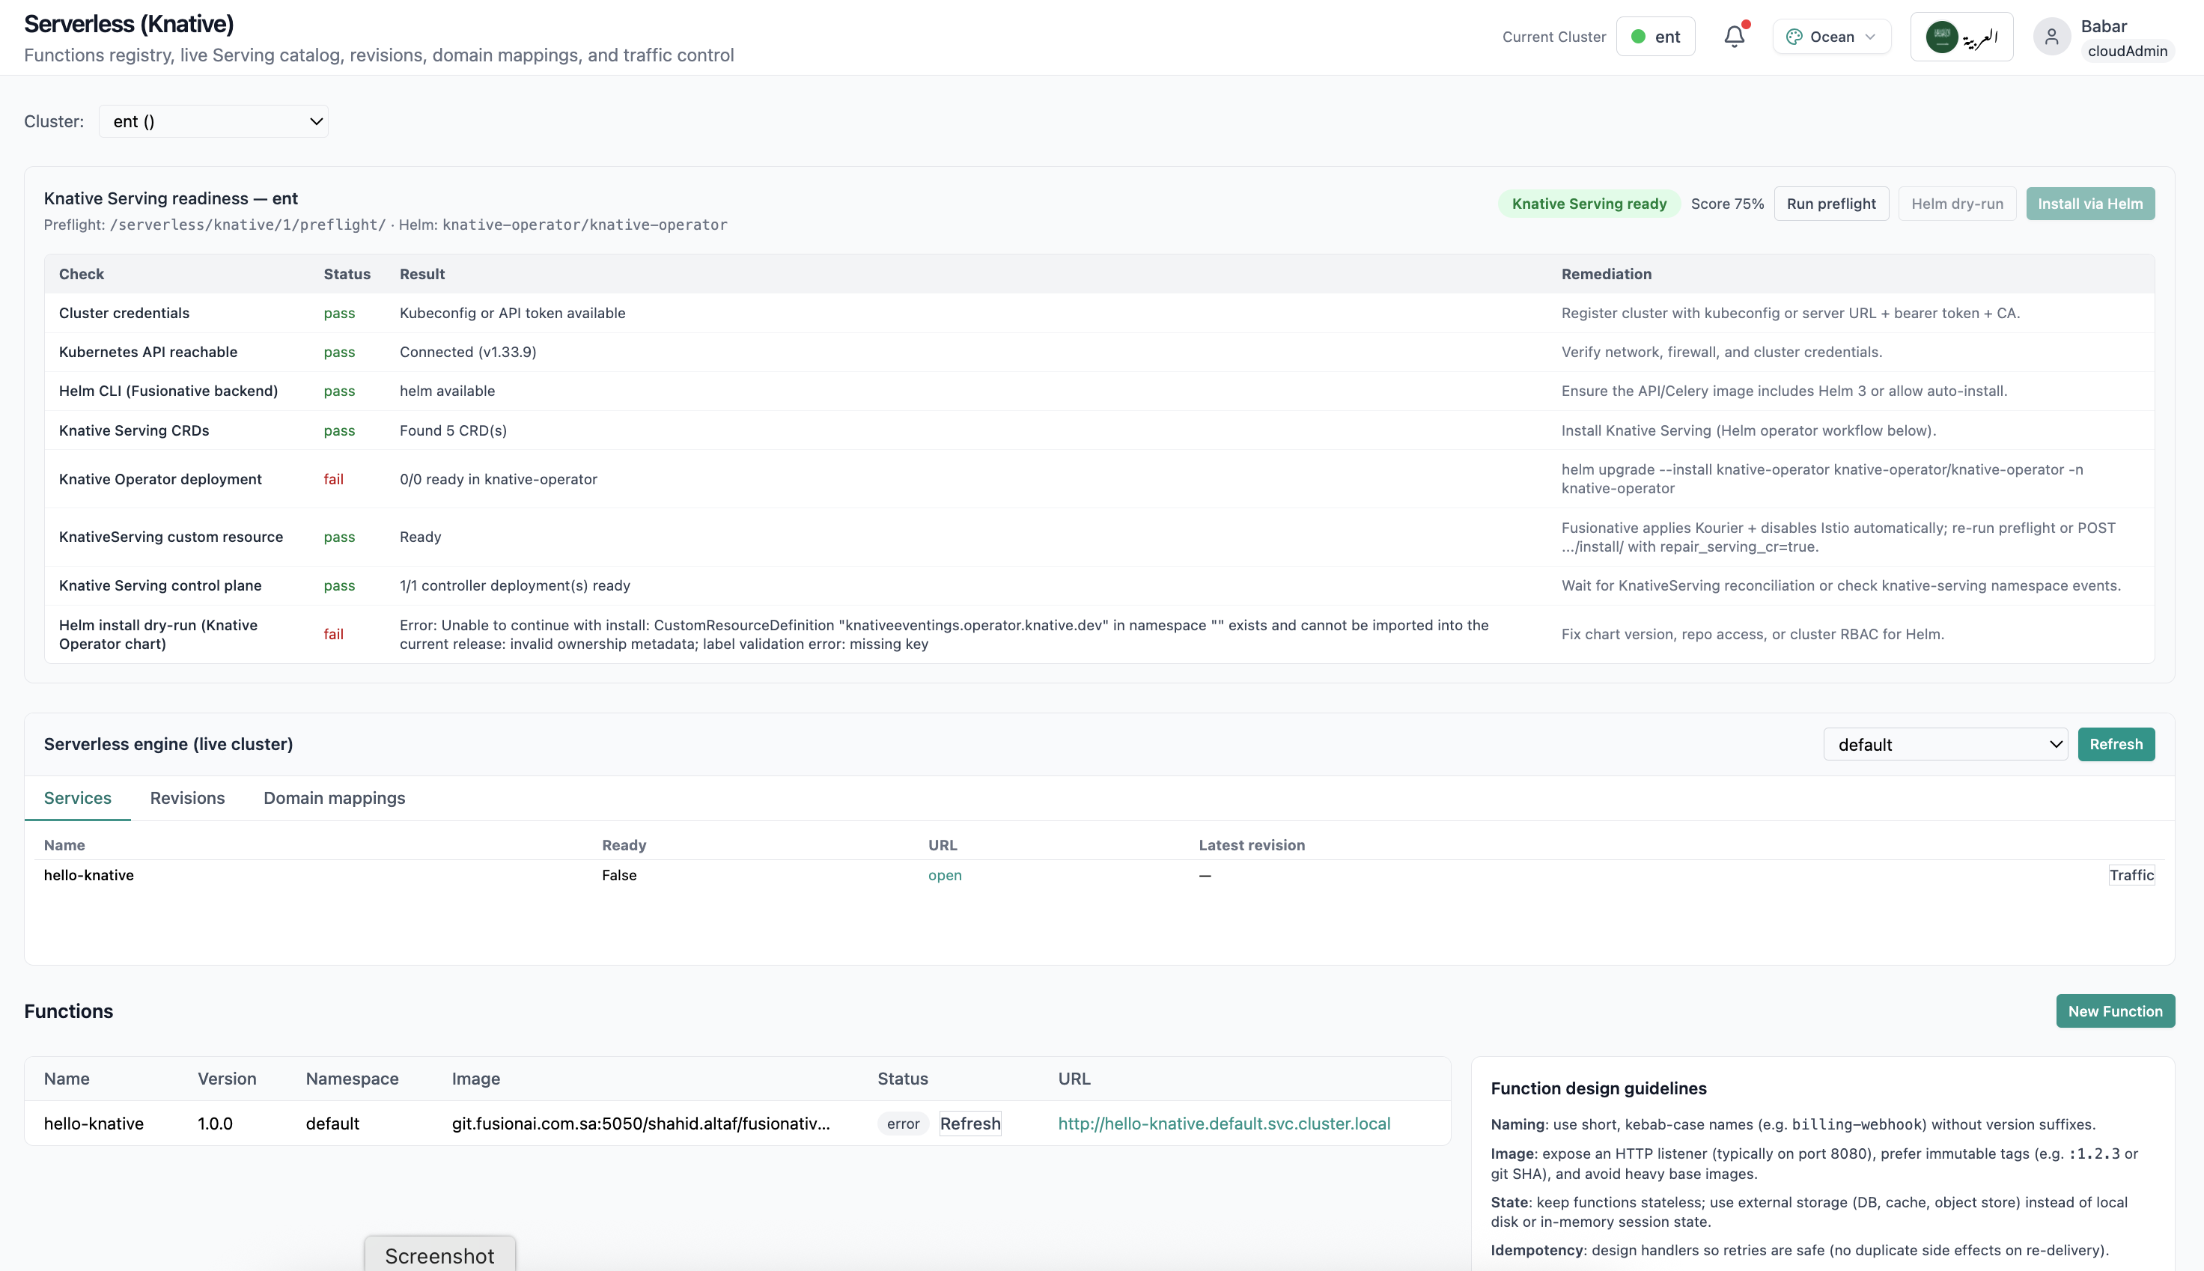Viewport: 2204px width, 1271px height.
Task: Click the Kubeconfig or API token available result
Action: [x=512, y=314]
